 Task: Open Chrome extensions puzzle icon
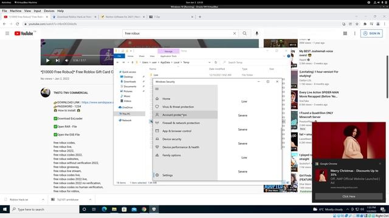click(x=365, y=24)
